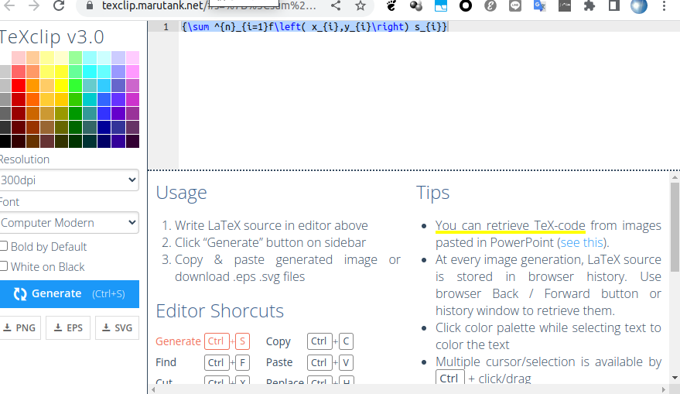Open the Google Translate extension icon
The height and width of the screenshot is (394, 680).
[539, 5]
